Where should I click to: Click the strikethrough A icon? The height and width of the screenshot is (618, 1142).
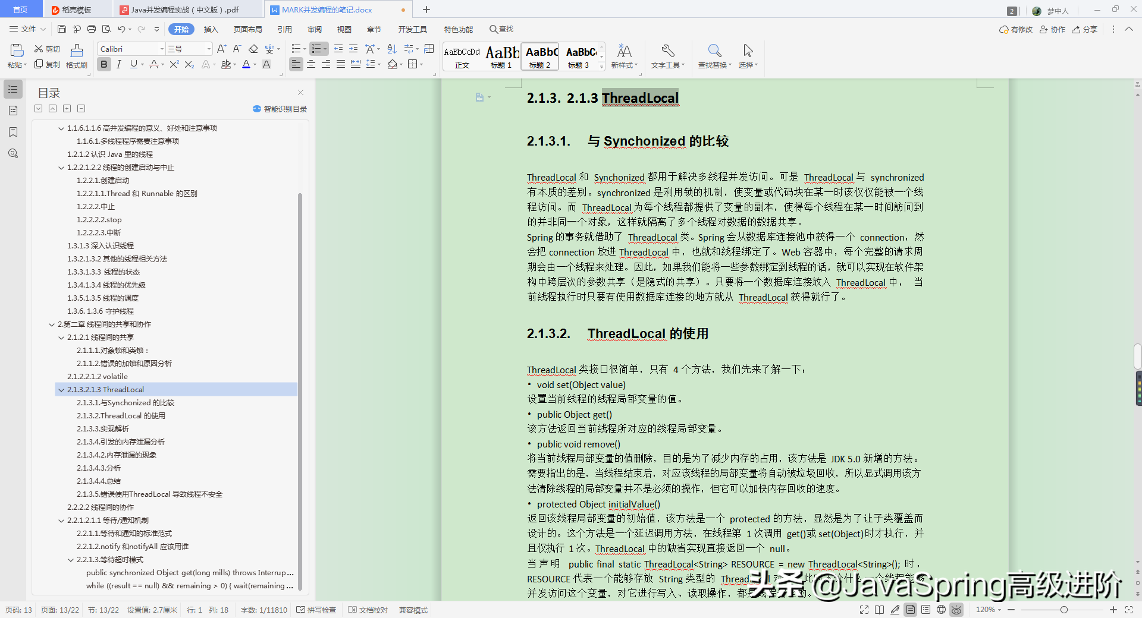pos(154,64)
